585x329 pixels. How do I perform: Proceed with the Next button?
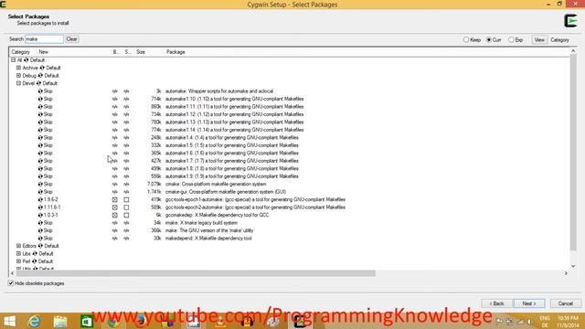coord(529,303)
